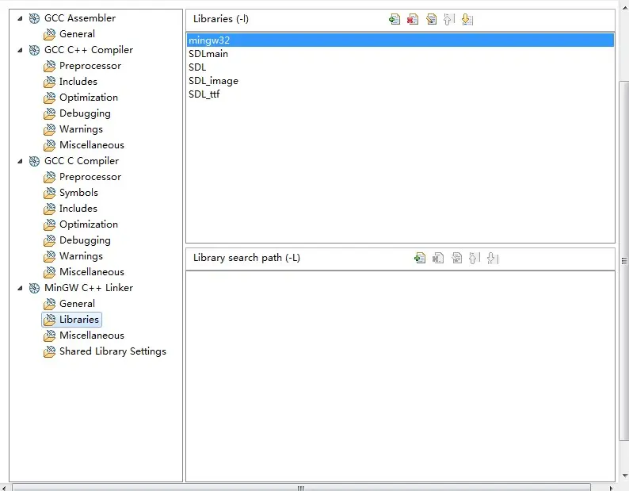Click Move Up icon in Library search path toolbar
Viewport: 629px width, 491px height.
pyautogui.click(x=475, y=258)
